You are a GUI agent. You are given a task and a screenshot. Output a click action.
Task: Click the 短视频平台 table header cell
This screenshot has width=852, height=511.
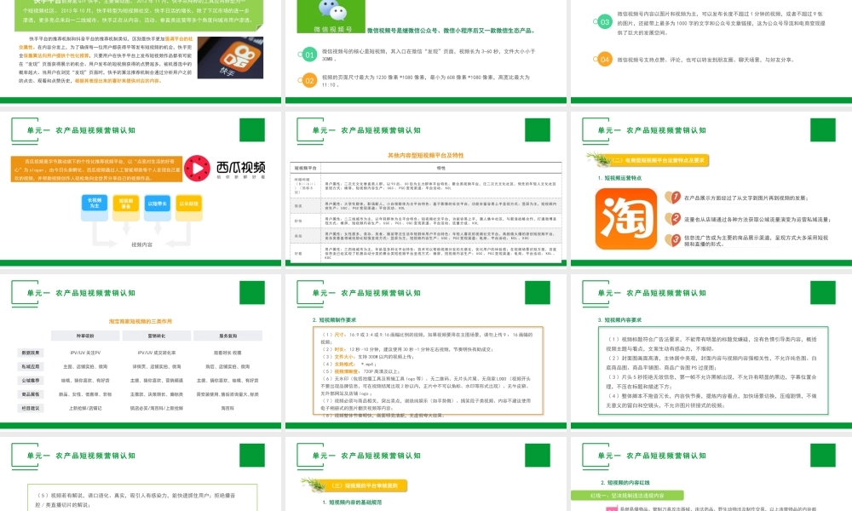coord(307,167)
